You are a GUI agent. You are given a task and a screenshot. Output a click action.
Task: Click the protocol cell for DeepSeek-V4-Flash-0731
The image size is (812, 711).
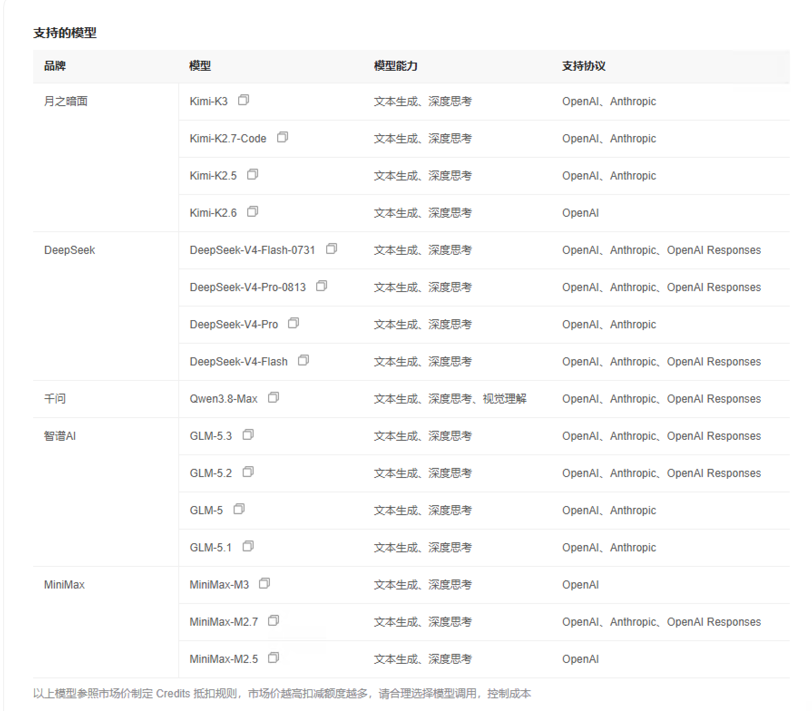[661, 250]
